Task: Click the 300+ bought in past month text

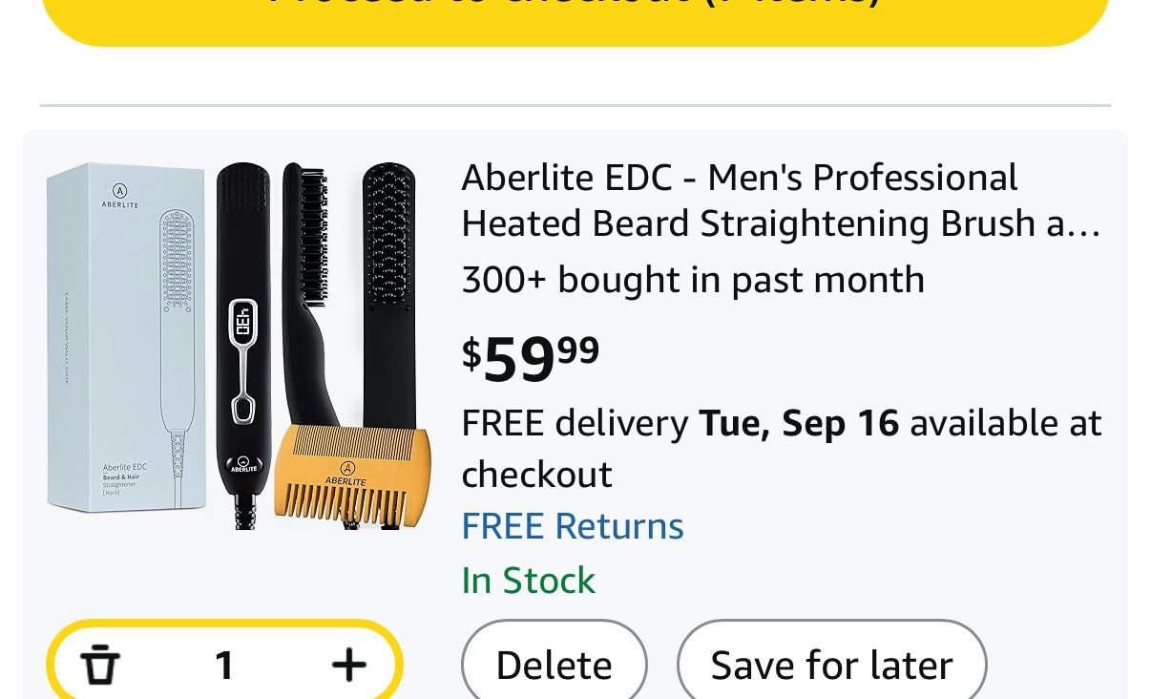Action: [692, 280]
